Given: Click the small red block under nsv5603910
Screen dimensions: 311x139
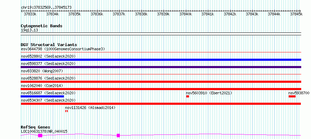Looking at the screenshot, I should (188, 96).
